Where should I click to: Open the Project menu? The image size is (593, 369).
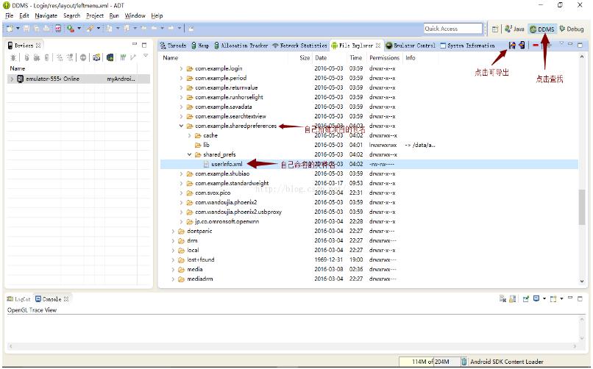[95, 15]
